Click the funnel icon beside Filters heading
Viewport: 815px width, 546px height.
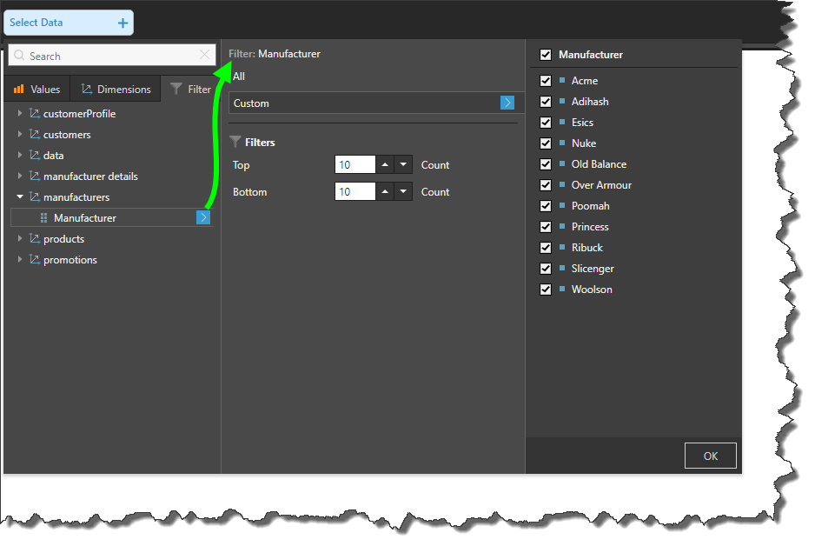click(x=235, y=142)
